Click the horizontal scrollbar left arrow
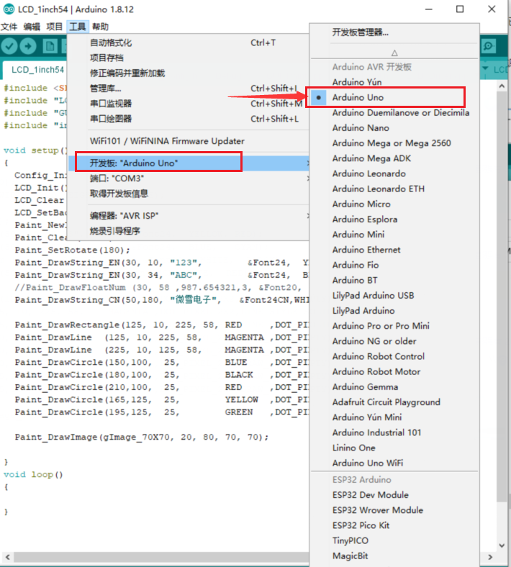Image resolution: width=511 pixels, height=567 pixels. pyautogui.click(x=7, y=557)
